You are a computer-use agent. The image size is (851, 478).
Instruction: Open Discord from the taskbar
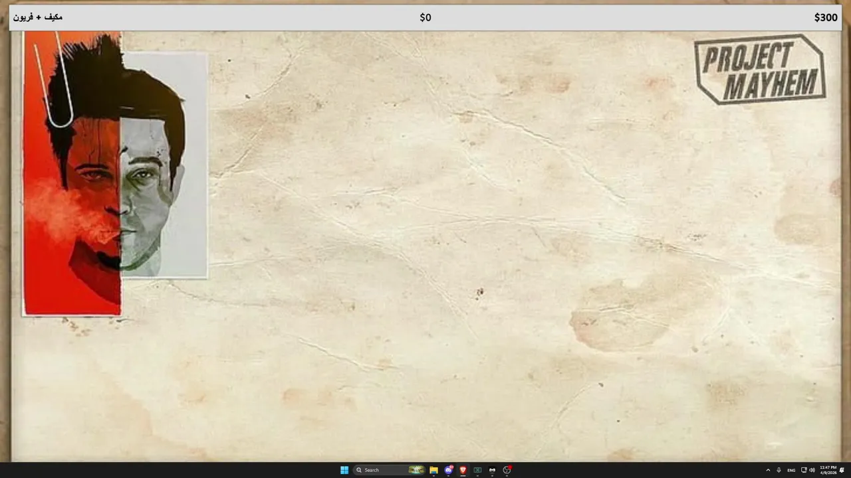[449, 470]
